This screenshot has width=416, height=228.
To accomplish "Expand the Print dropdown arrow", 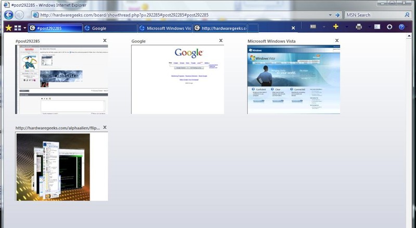I will 369,27.
